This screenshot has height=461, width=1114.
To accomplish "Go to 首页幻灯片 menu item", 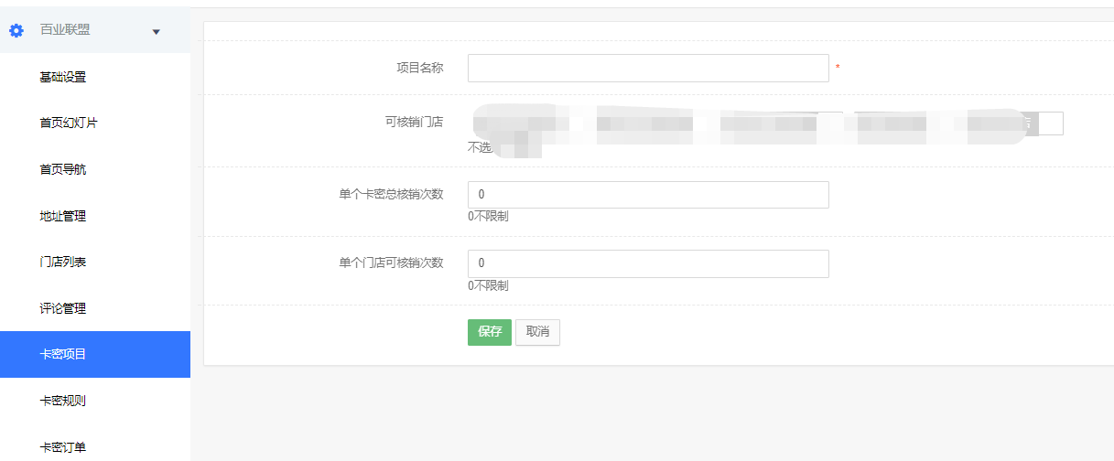I will click(x=68, y=123).
